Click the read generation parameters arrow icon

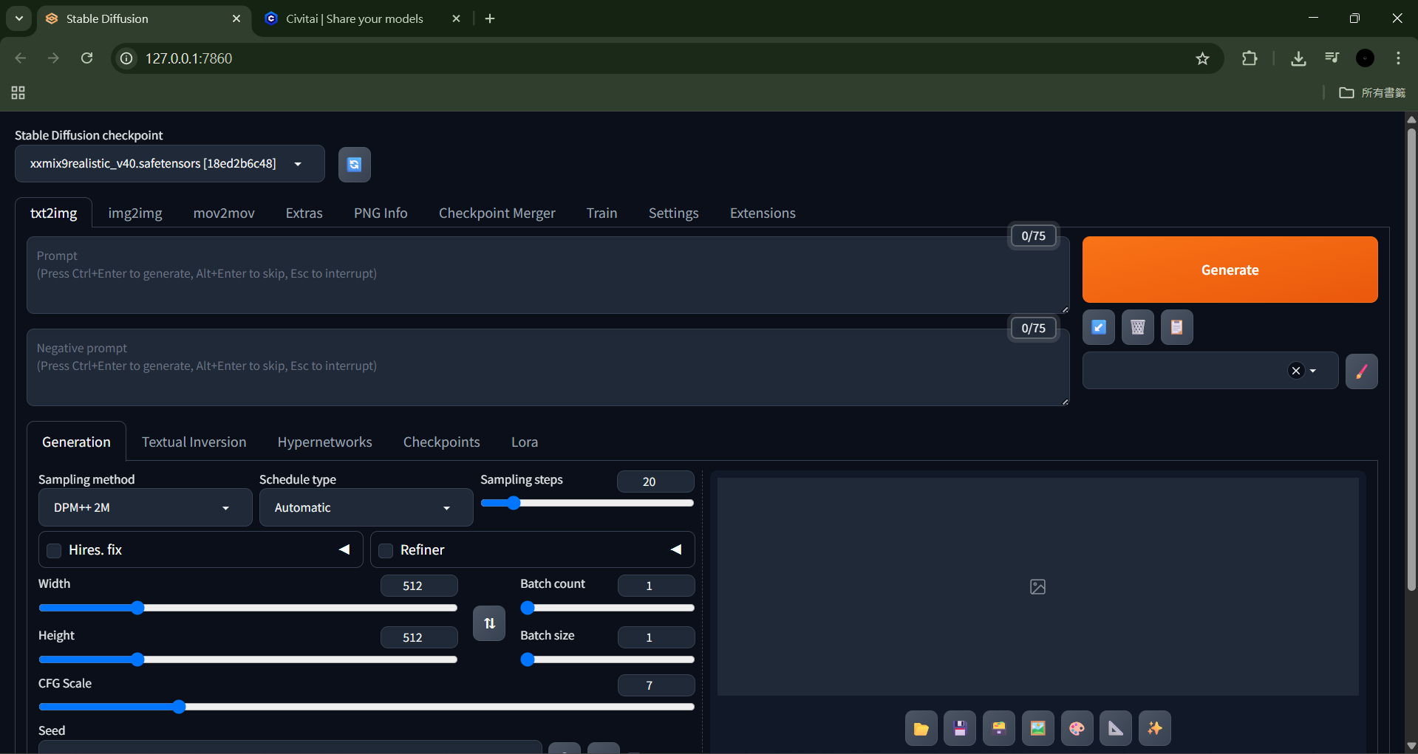point(1099,327)
